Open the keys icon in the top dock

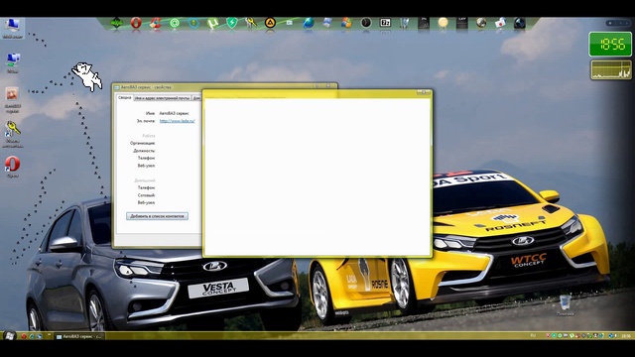251,23
